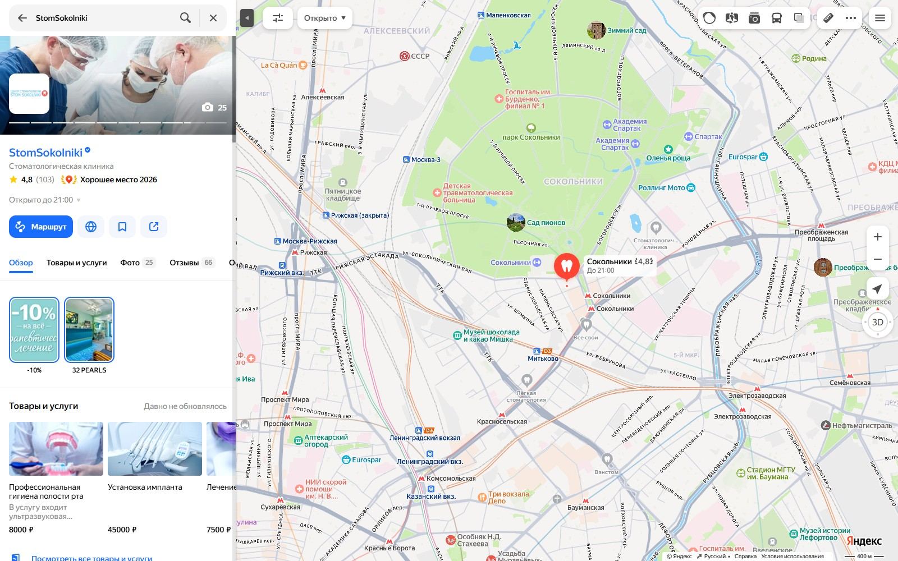Select the ruler measurement tool
Screen dimensions: 898x561
point(828,18)
